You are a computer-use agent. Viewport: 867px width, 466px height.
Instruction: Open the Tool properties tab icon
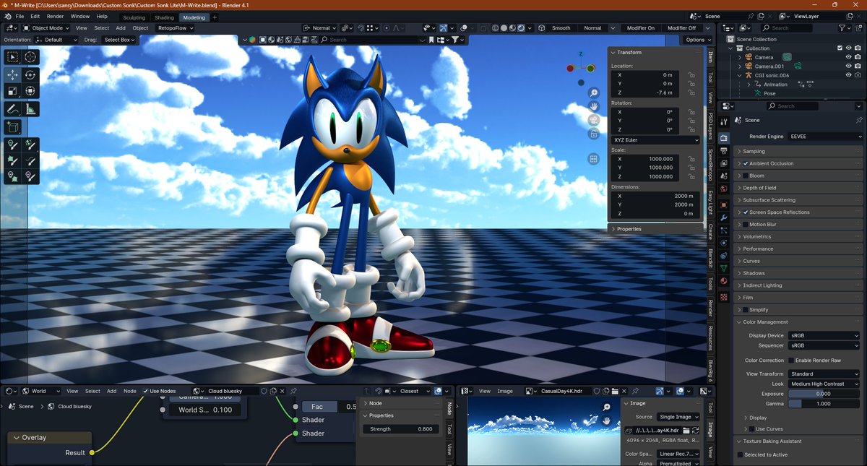coord(724,122)
